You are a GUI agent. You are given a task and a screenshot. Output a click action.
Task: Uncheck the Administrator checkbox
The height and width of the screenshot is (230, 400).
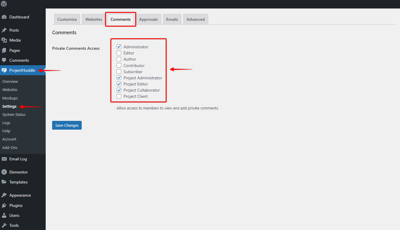point(119,47)
